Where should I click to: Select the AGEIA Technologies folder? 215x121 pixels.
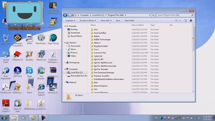coord(102,40)
